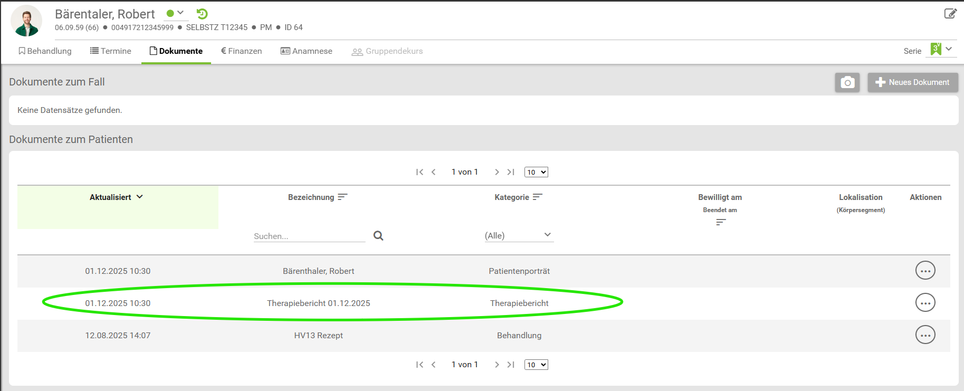Sort by Bezeichnung column filter icon
This screenshot has height=391, width=964.
pos(342,197)
